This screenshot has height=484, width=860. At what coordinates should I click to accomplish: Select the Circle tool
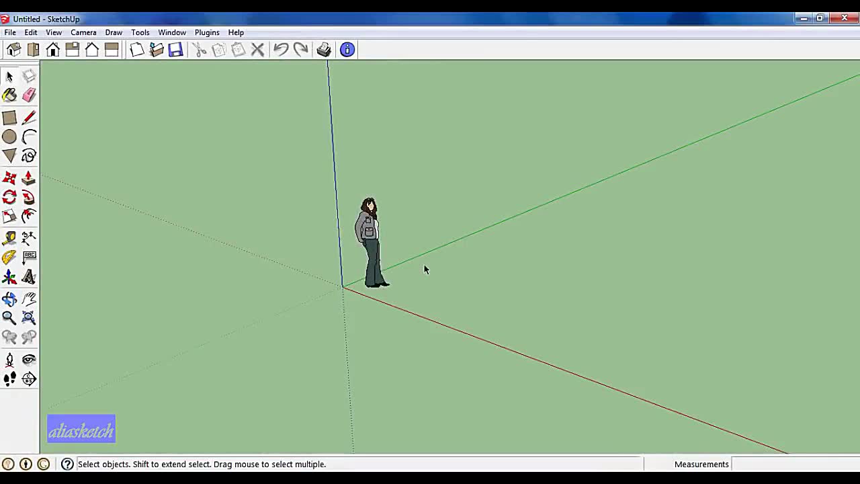[x=10, y=137]
